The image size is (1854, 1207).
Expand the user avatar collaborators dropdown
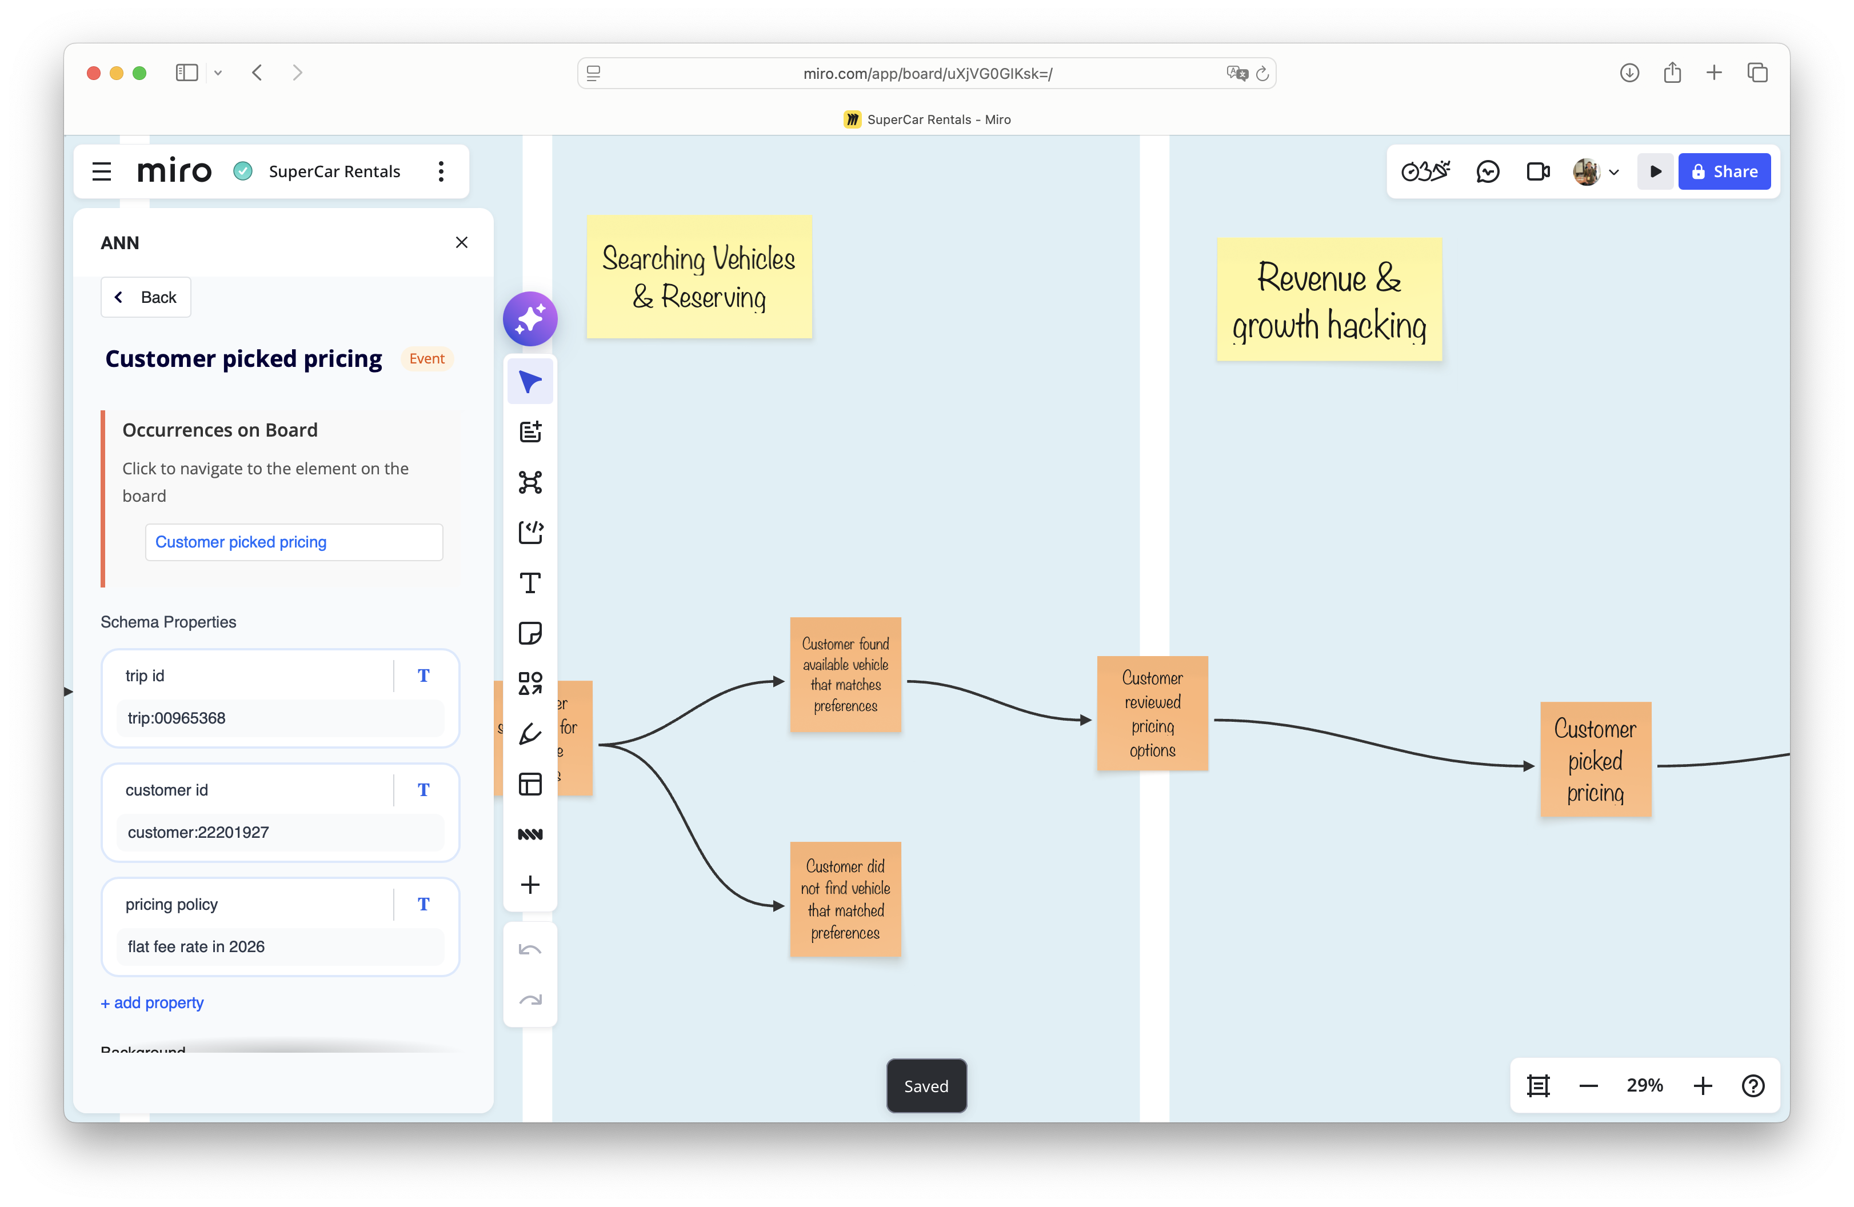pos(1613,172)
